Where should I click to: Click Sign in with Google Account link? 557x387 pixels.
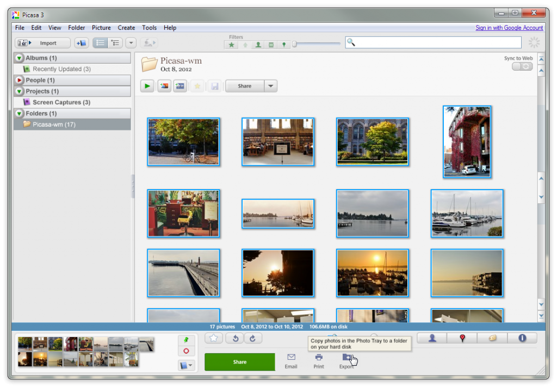[x=509, y=28]
